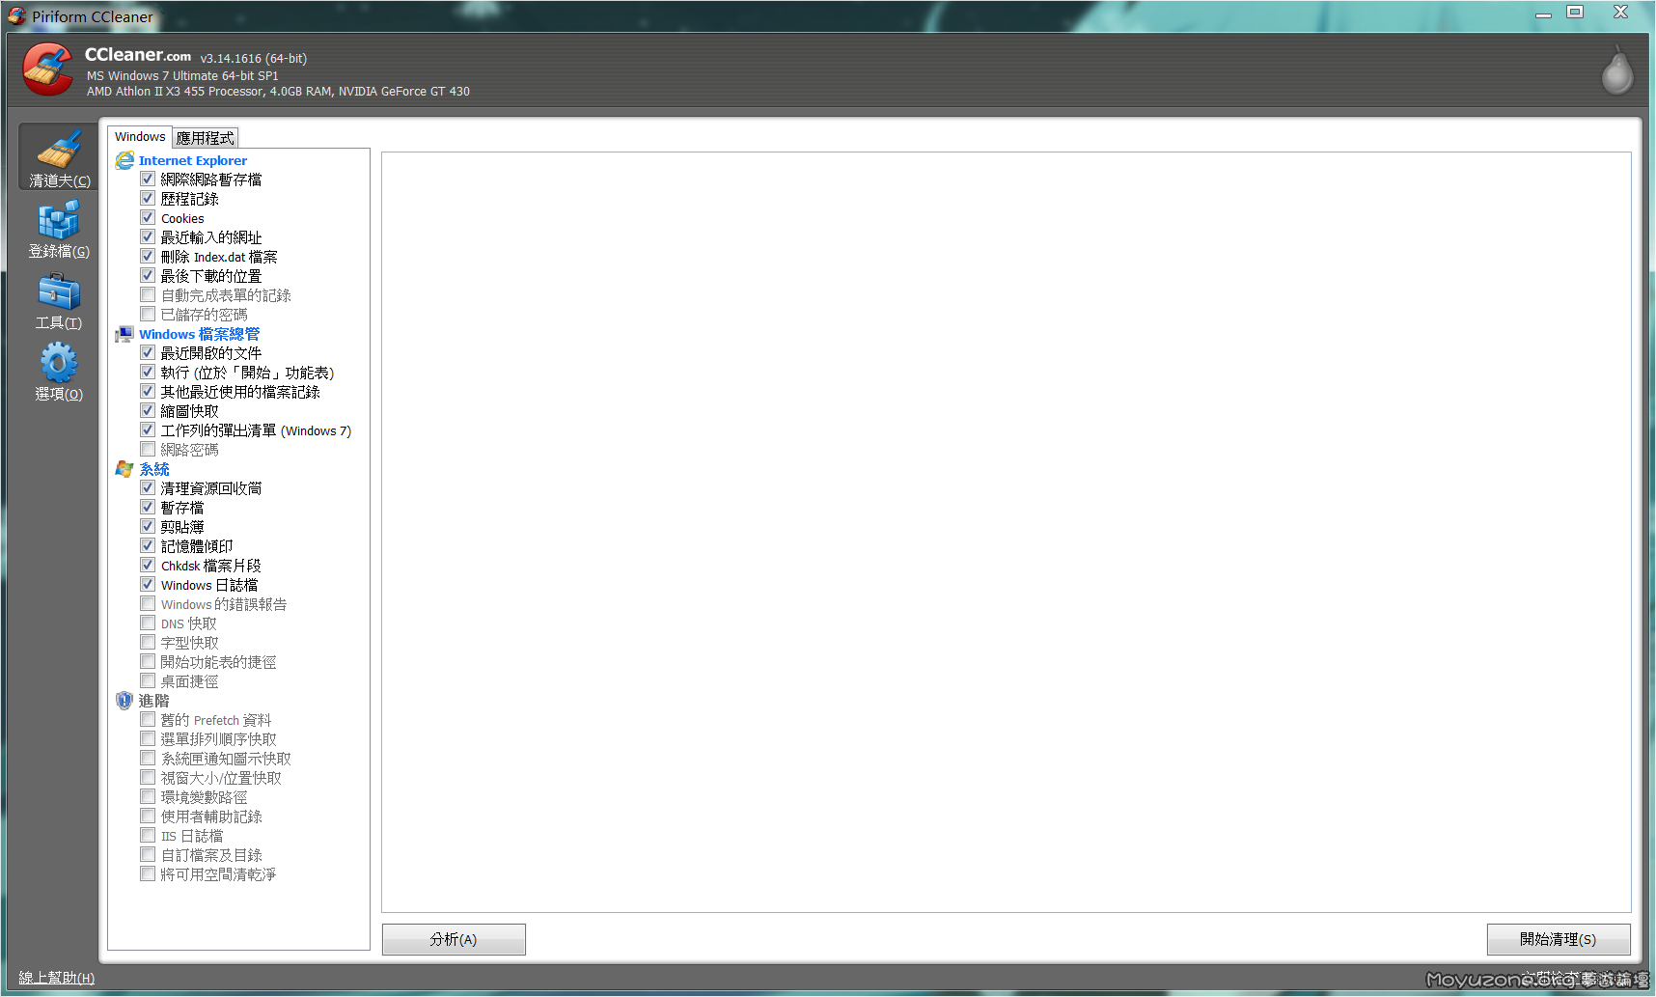Enable DNS 快取 checkbox
The width and height of the screenshot is (1656, 997).
tap(148, 623)
